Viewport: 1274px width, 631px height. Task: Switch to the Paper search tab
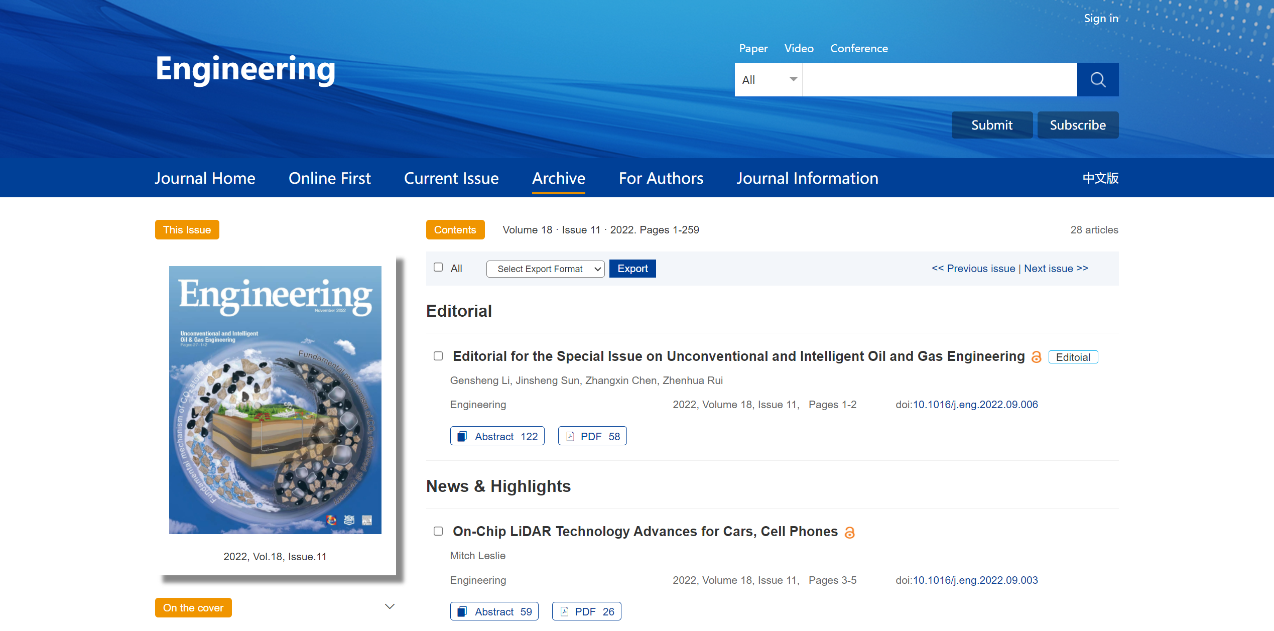pyautogui.click(x=753, y=48)
